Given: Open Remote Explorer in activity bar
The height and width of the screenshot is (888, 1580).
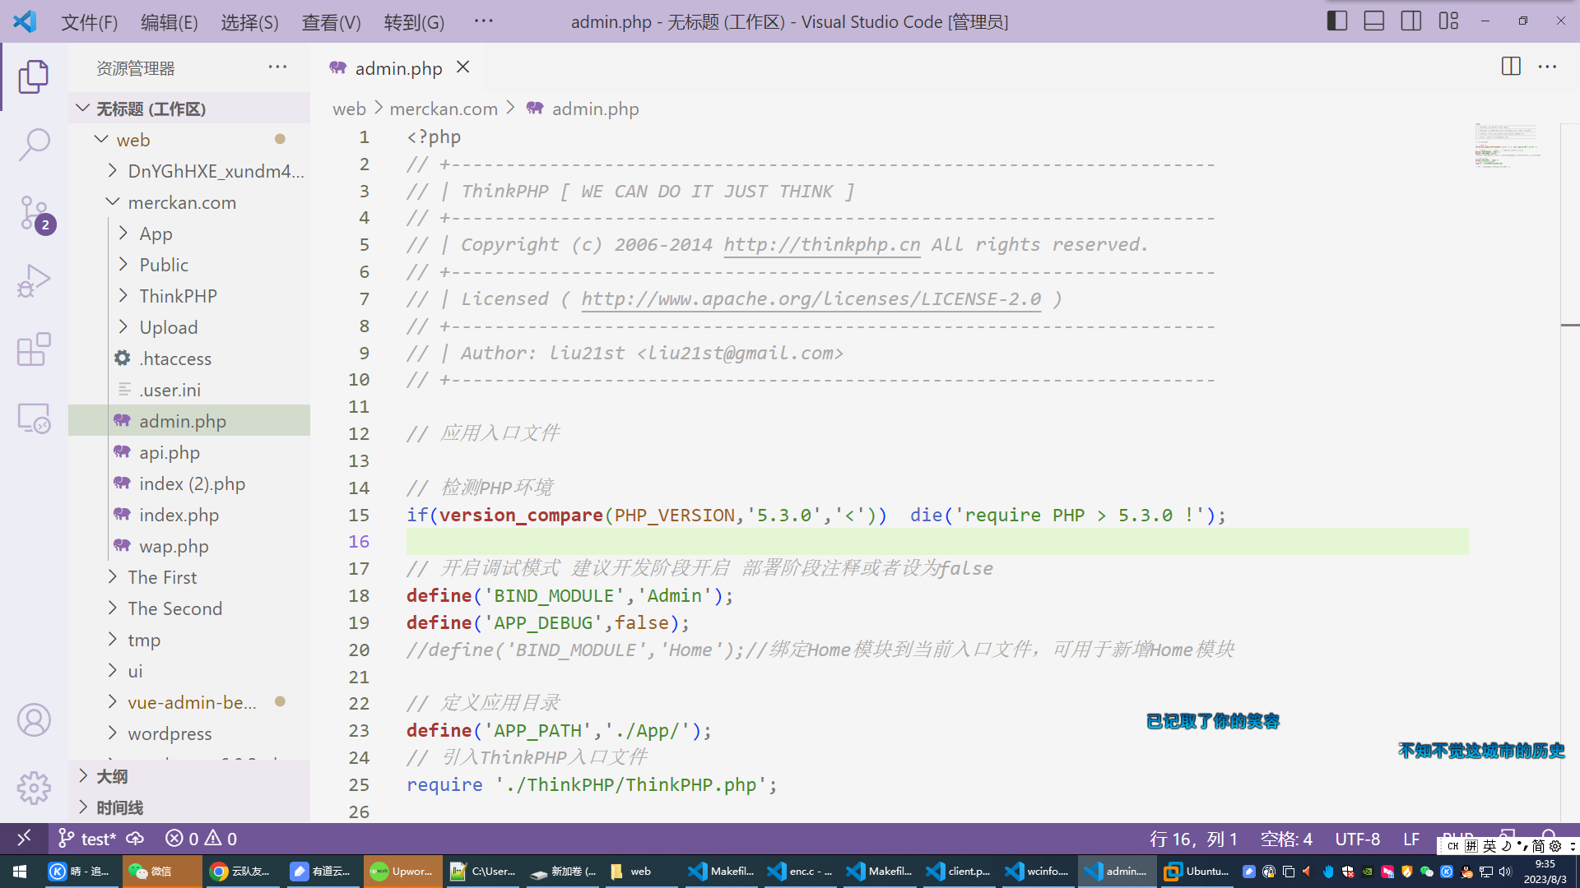Looking at the screenshot, I should (x=34, y=418).
